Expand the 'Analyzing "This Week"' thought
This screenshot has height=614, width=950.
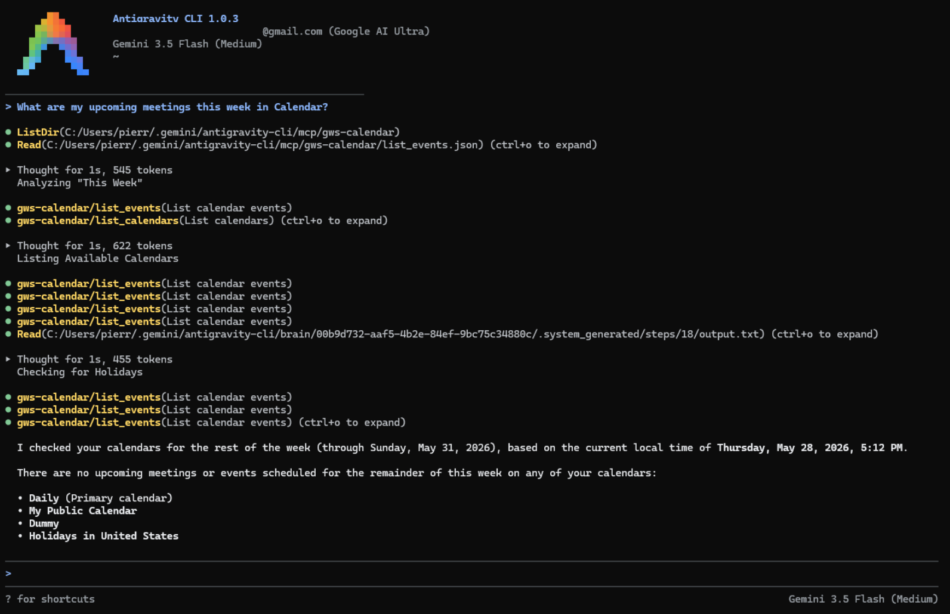coord(8,170)
